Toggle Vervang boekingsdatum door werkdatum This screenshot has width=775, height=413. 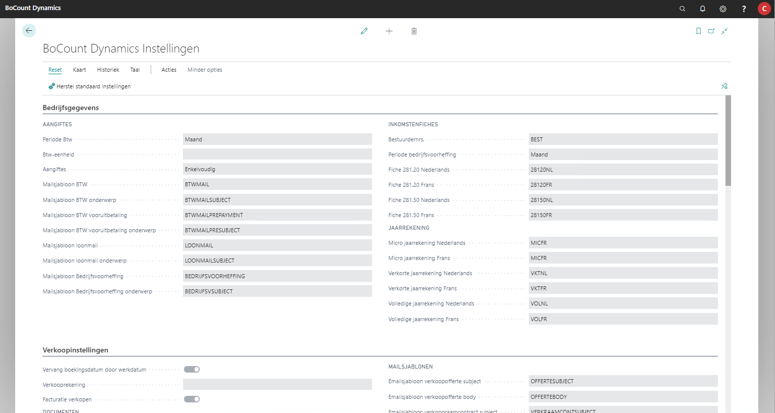click(x=192, y=370)
